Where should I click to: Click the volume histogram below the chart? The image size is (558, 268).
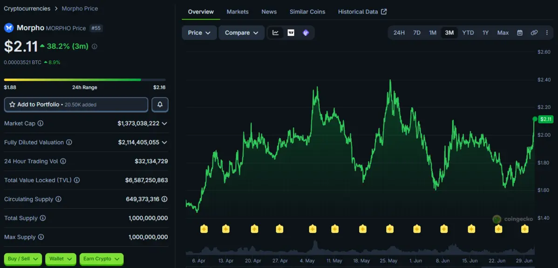360,248
